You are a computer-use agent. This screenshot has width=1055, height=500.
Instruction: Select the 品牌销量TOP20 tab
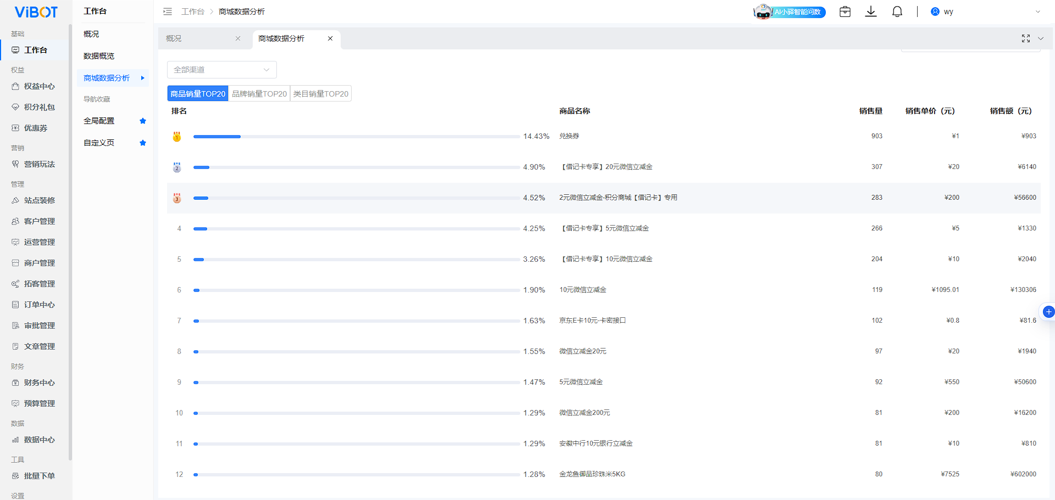point(259,93)
